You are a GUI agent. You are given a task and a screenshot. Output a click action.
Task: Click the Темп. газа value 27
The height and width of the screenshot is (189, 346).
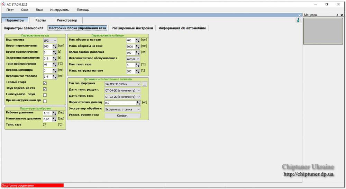coord(45,124)
